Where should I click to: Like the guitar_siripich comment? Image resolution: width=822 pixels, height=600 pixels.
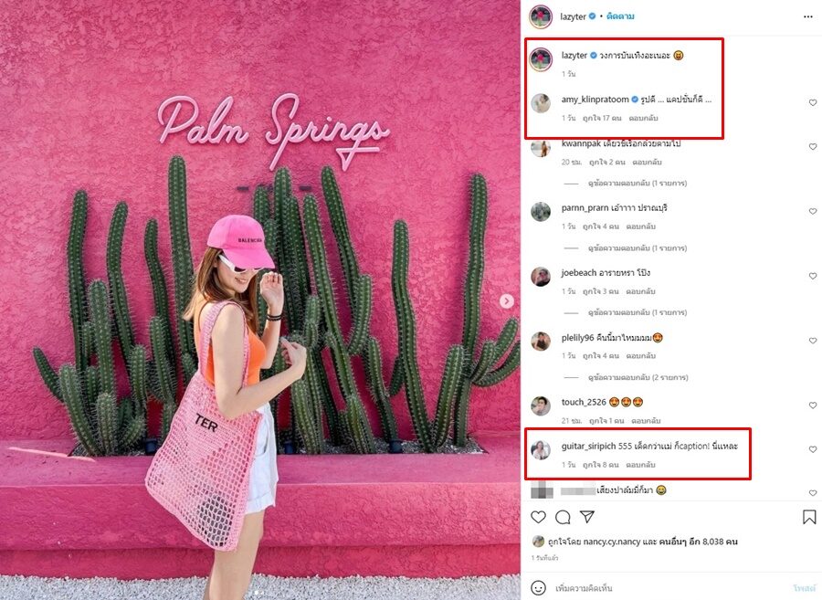click(x=813, y=449)
